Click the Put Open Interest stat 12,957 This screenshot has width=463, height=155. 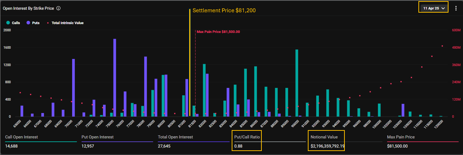[88, 146]
